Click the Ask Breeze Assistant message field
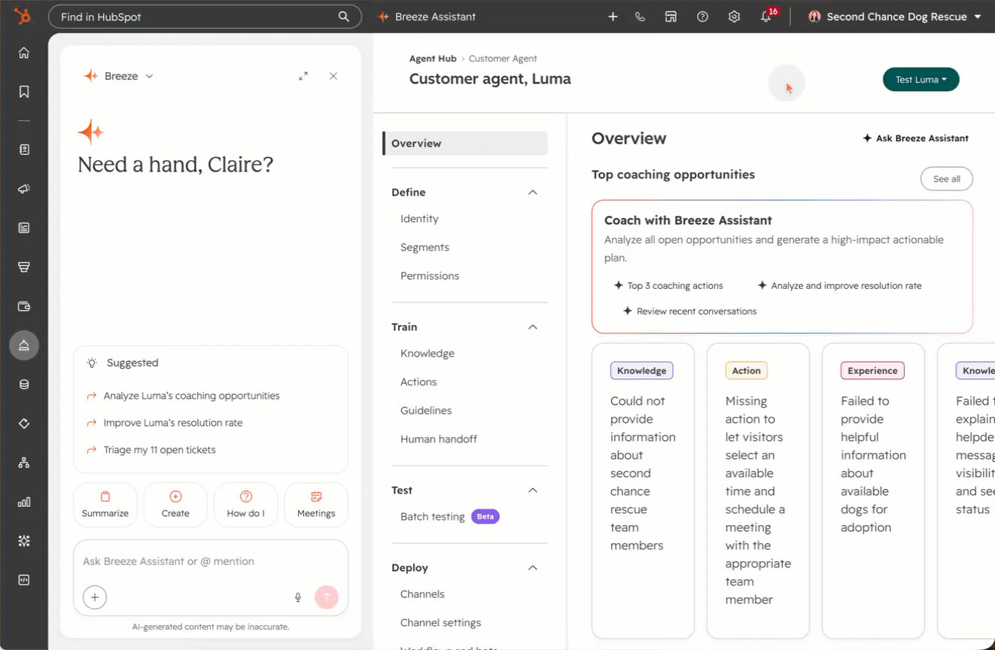Screen dimensions: 995x650 pos(211,561)
